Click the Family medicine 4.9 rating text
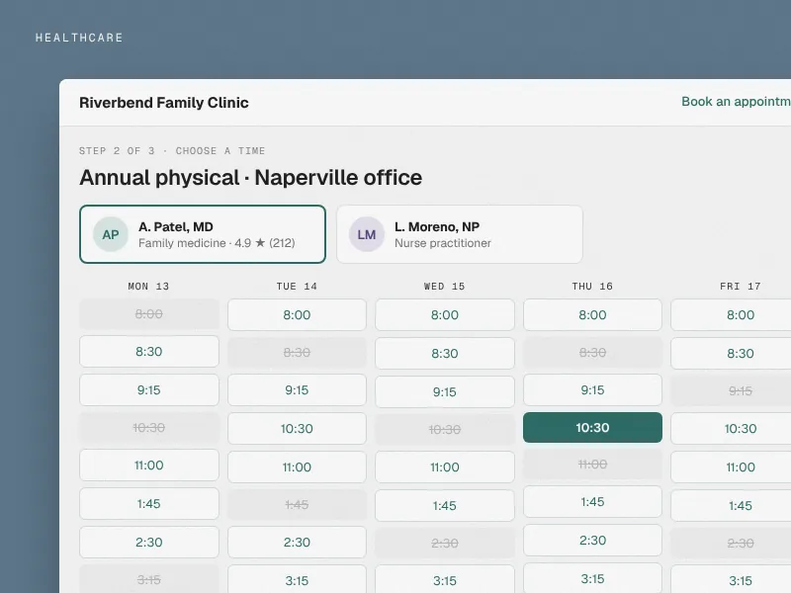This screenshot has width=791, height=593. tap(217, 243)
